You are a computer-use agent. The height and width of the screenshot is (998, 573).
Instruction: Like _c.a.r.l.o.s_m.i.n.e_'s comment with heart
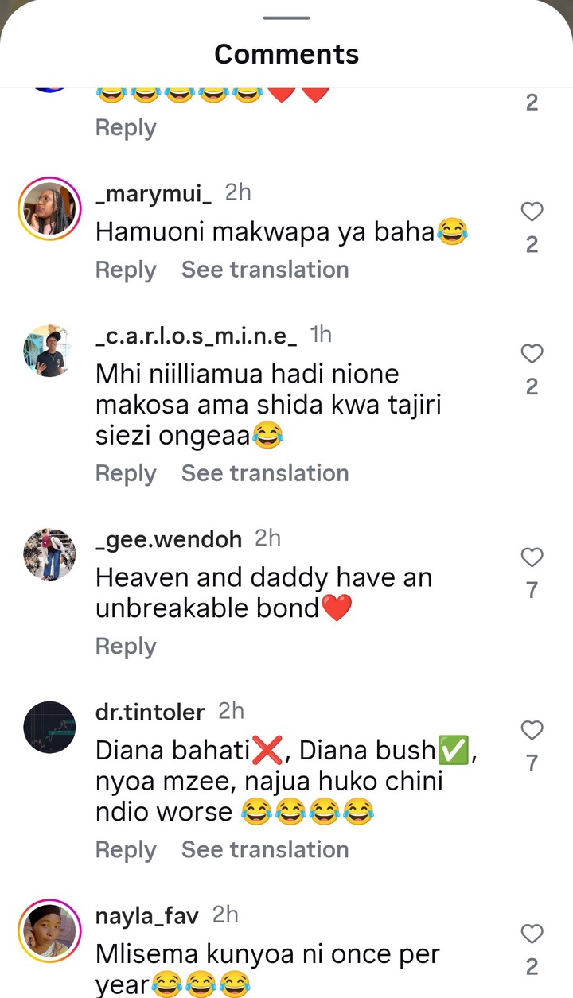click(532, 354)
